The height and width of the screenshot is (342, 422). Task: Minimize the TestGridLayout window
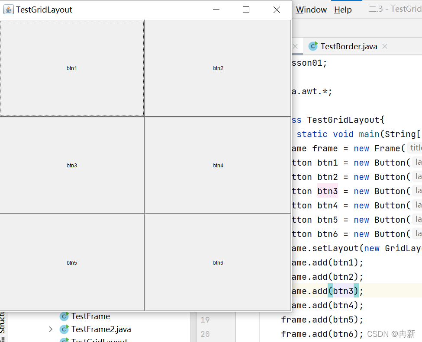pos(216,10)
